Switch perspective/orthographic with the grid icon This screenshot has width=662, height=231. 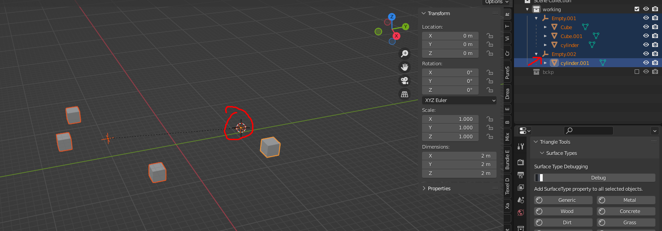(x=405, y=94)
